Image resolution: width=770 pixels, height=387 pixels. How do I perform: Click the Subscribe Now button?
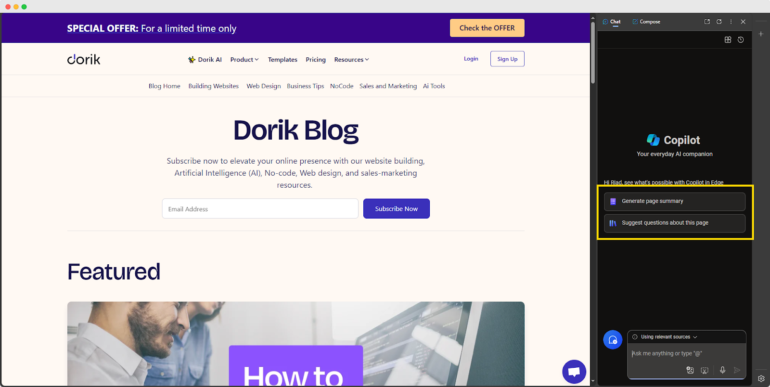pos(397,208)
